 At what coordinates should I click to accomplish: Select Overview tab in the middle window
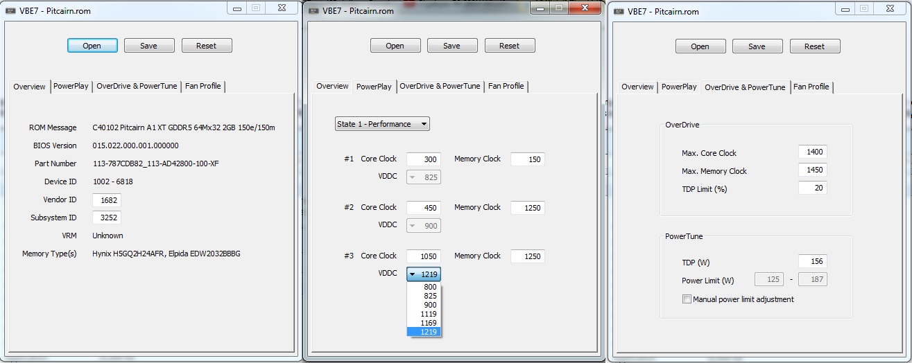coord(332,87)
